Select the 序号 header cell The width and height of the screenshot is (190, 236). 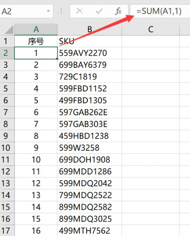click(36, 41)
